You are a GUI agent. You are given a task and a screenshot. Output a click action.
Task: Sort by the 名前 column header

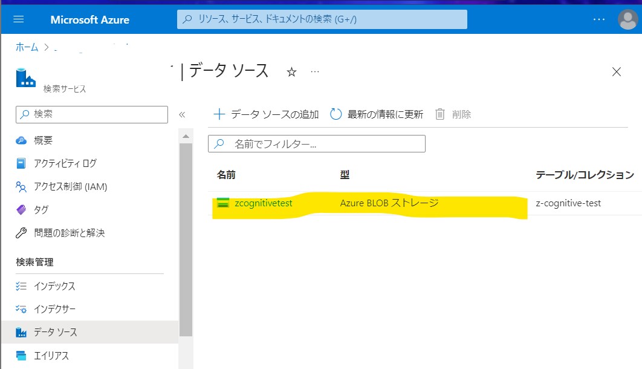click(226, 175)
